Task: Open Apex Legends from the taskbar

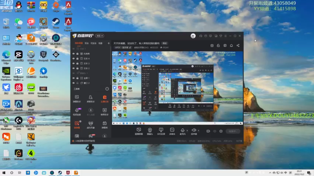Action: tap(68, 173)
